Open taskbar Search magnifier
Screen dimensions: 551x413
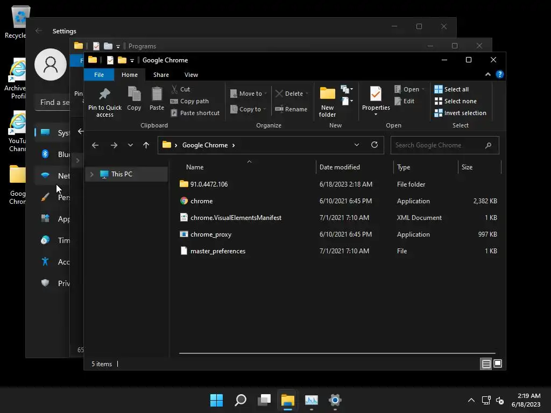tap(241, 400)
